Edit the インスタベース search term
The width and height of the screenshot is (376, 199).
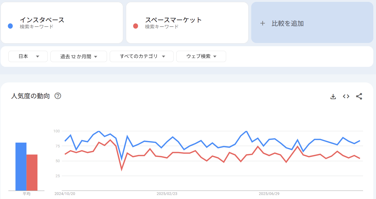click(42, 20)
